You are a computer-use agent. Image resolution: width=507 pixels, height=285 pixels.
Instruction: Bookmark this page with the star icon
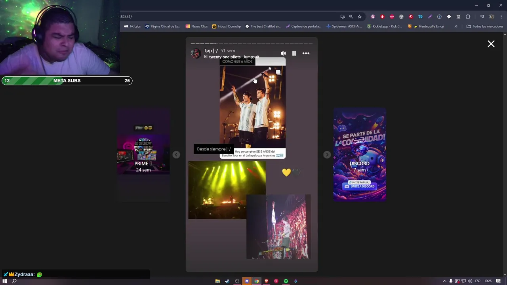[360, 17]
